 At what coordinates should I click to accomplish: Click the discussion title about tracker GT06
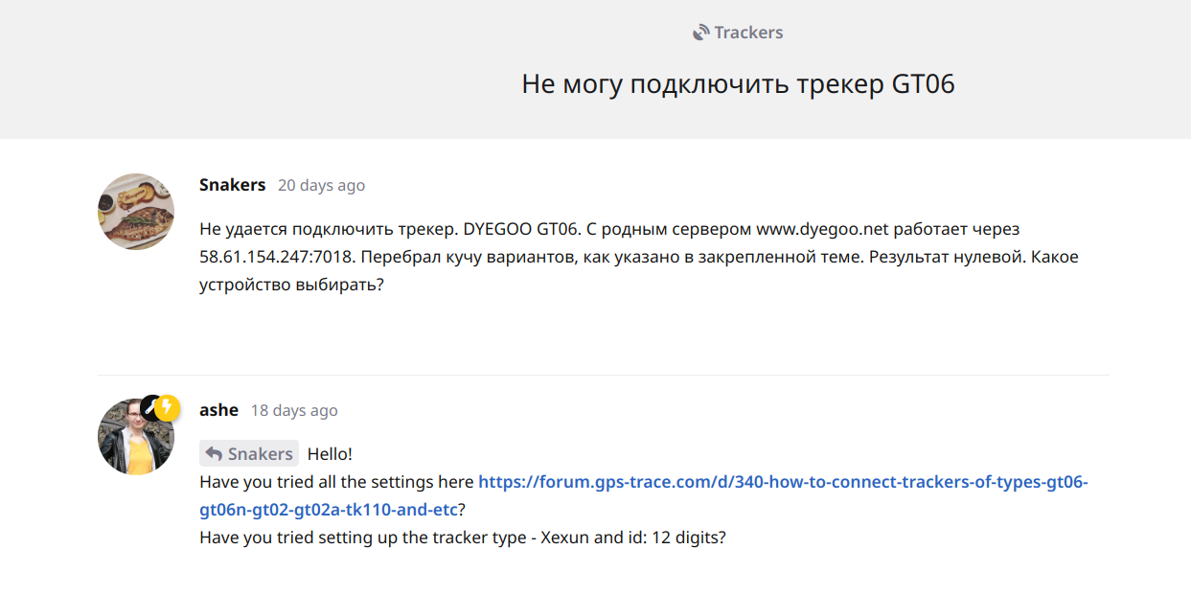click(x=738, y=84)
